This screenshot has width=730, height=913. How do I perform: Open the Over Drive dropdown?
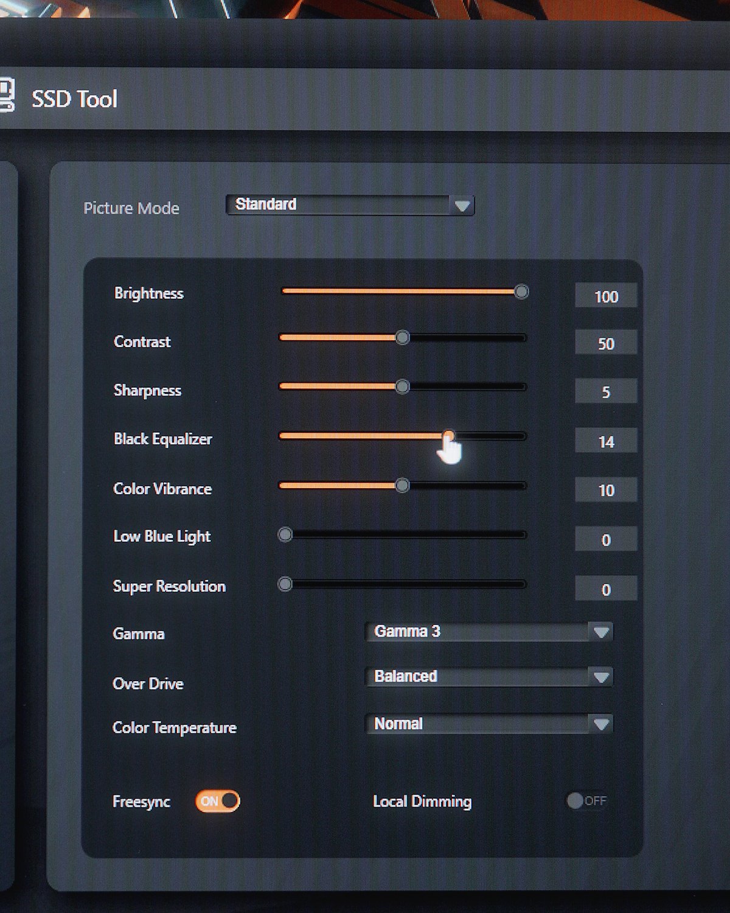pos(488,677)
